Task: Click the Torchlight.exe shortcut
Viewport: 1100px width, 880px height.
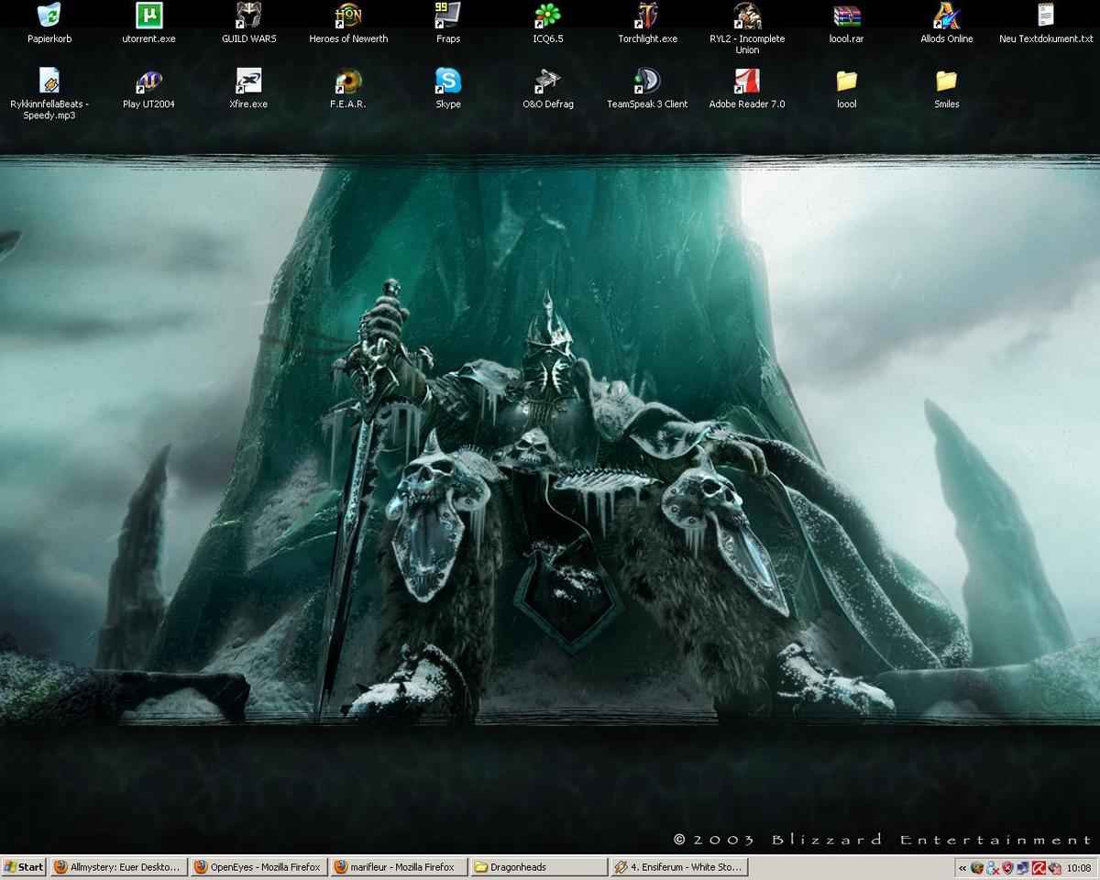Action: click(647, 16)
